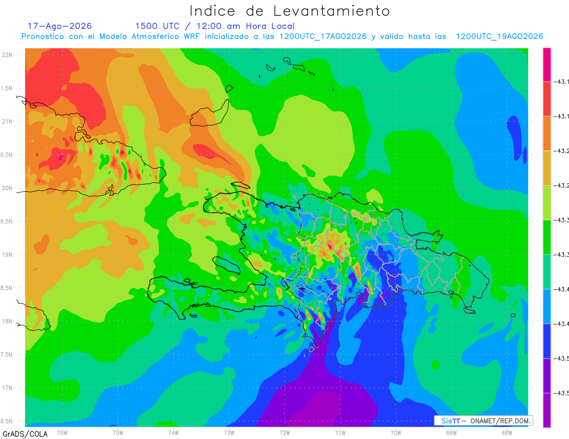Click the '21N' latitude label
The image size is (569, 439).
[8, 122]
